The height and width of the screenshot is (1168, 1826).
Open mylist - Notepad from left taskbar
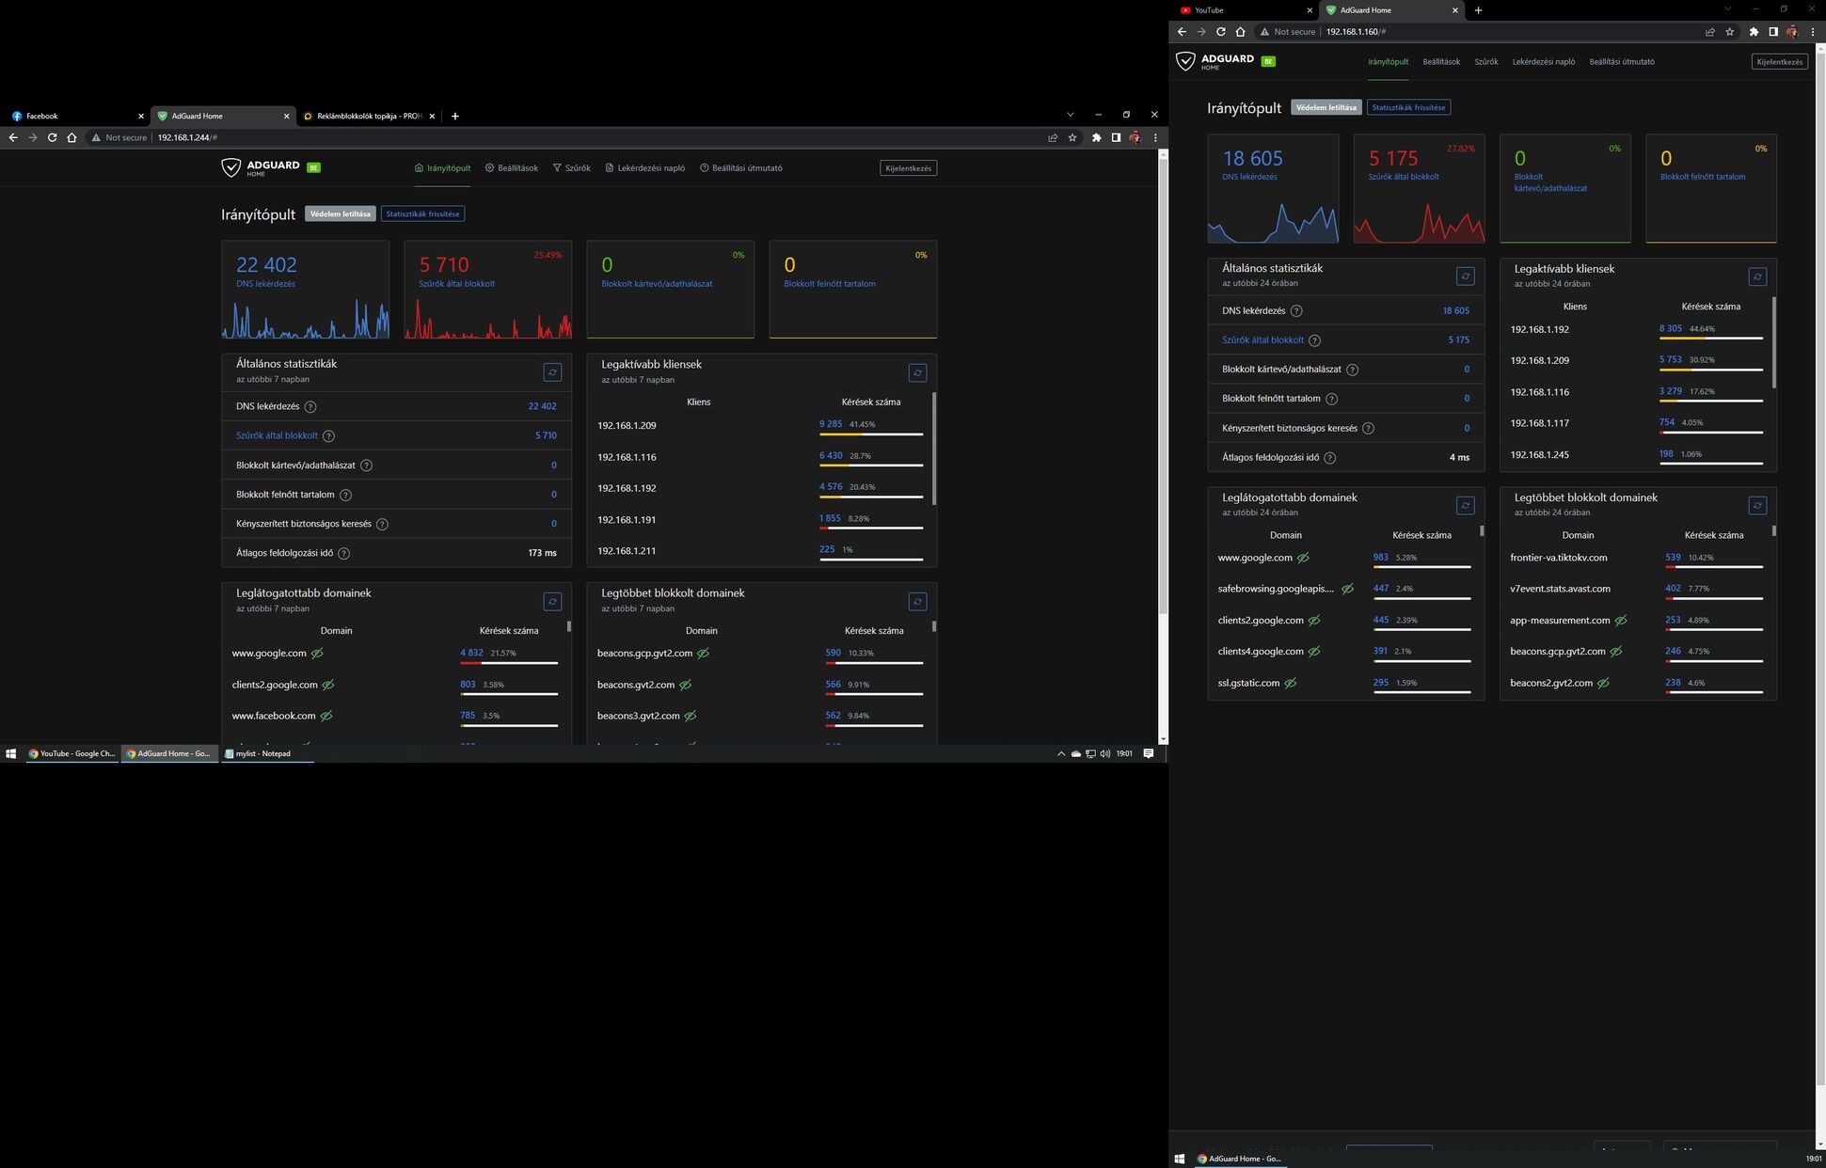coord(266,753)
